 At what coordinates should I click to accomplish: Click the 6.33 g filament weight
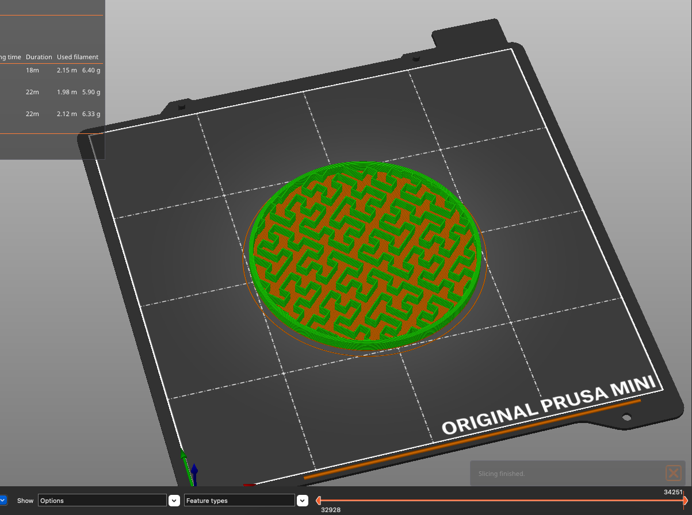click(91, 114)
